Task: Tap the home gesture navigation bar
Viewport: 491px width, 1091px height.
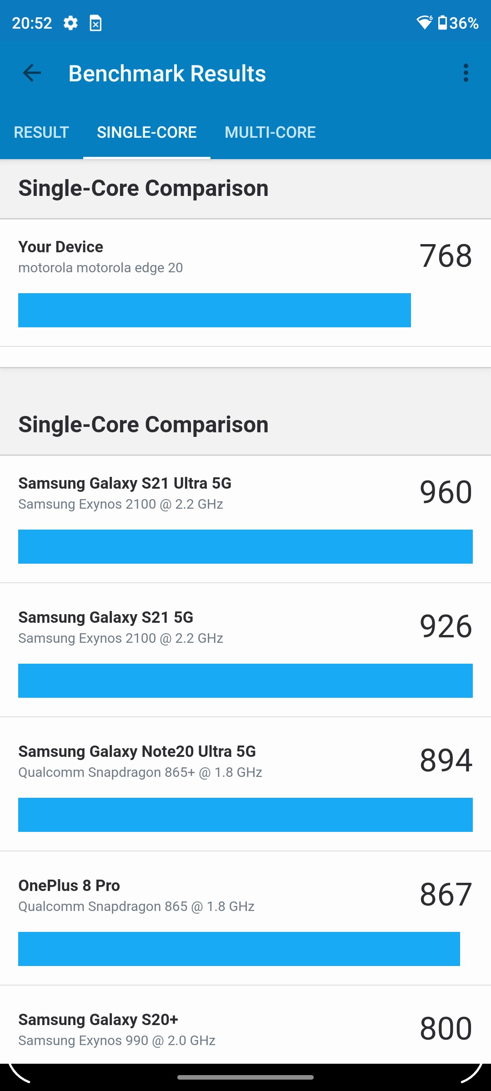Action: pos(245,1077)
